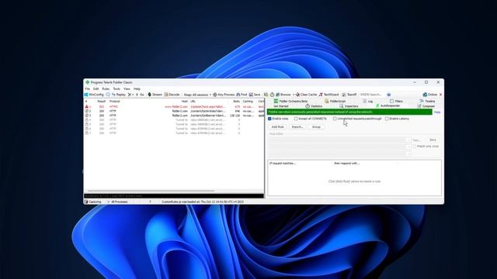The image size is (497, 279).
Task: Switch to the Get Started tab
Action: pos(281,106)
